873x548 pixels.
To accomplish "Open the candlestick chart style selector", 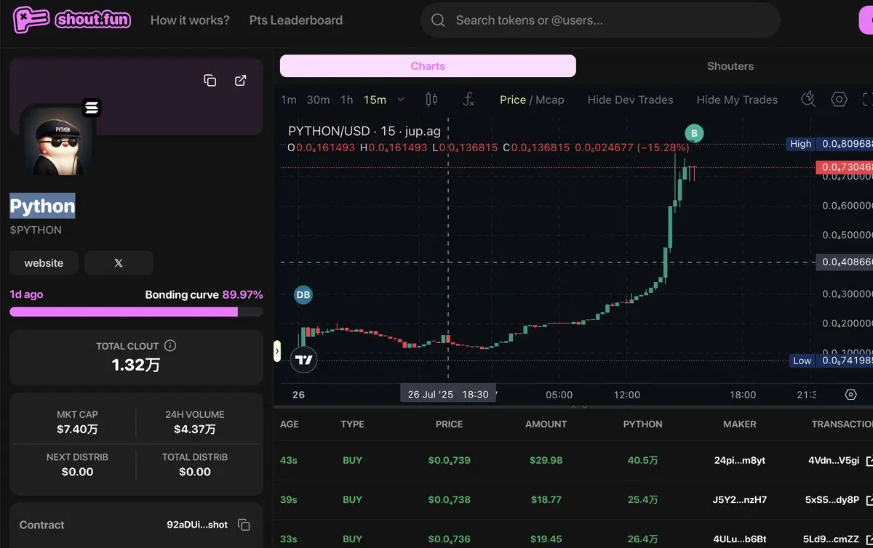I will click(x=431, y=100).
